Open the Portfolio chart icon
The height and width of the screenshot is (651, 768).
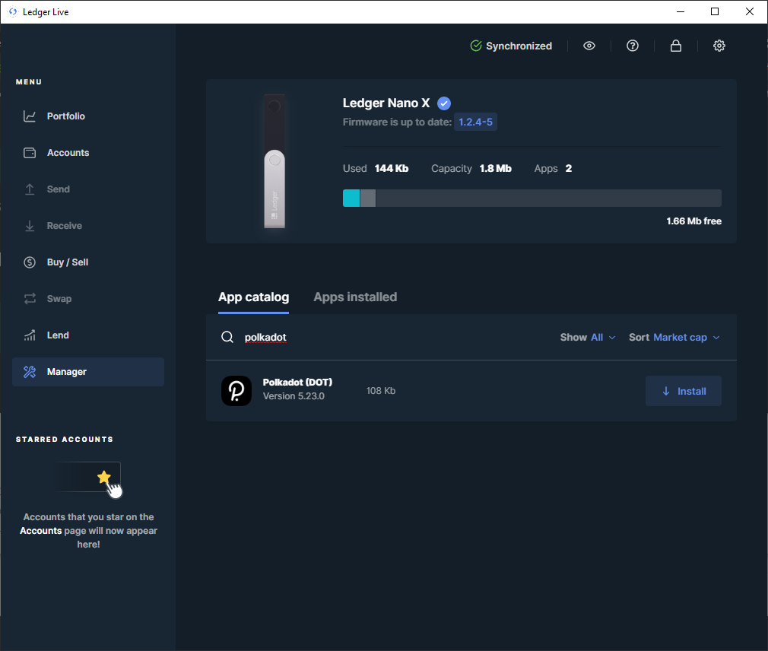tap(30, 116)
